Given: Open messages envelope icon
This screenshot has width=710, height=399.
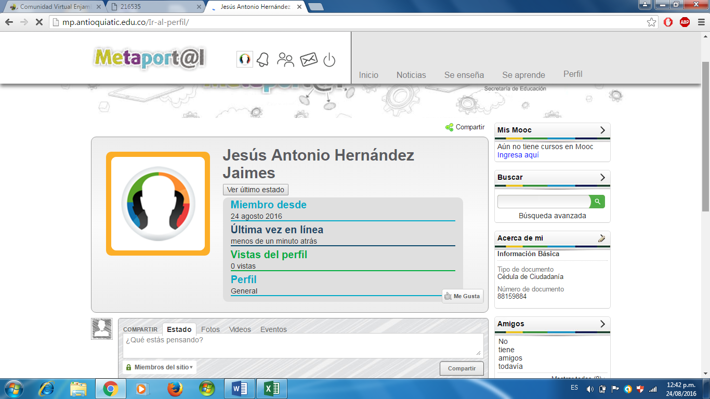Looking at the screenshot, I should click(x=308, y=60).
